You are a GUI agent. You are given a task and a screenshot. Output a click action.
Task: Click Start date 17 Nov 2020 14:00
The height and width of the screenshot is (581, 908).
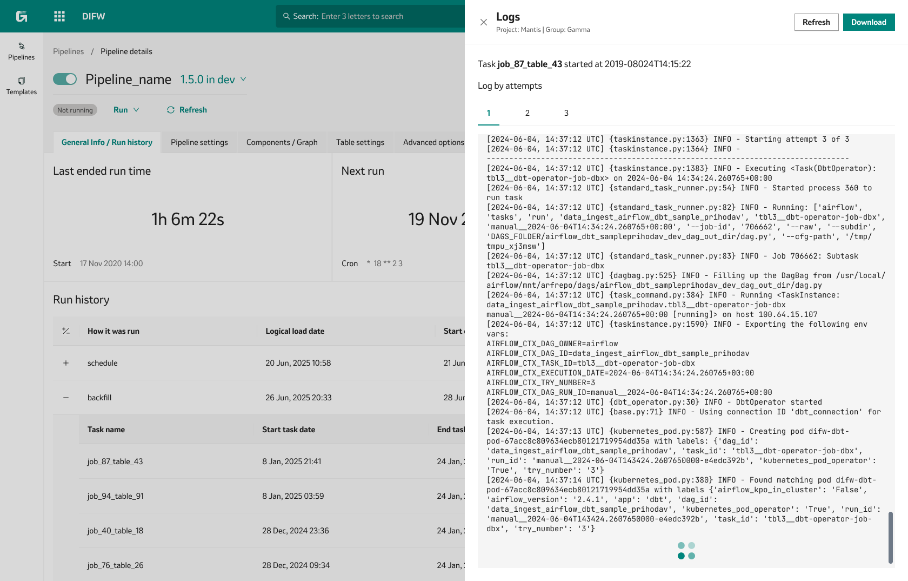(x=111, y=263)
